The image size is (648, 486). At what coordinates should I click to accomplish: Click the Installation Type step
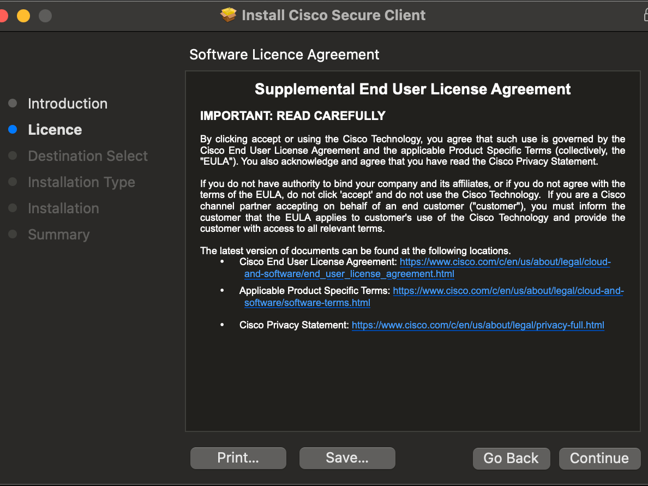(x=81, y=182)
